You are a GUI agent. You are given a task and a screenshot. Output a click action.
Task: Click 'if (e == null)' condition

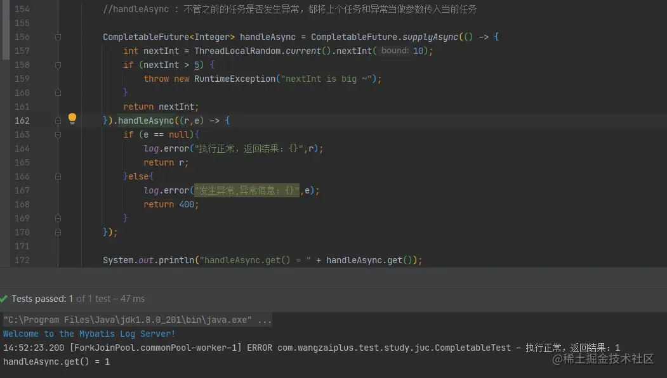161,135
